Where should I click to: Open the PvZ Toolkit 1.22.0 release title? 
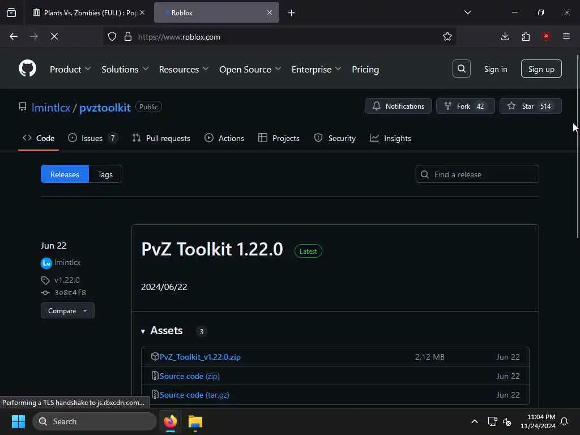212,249
